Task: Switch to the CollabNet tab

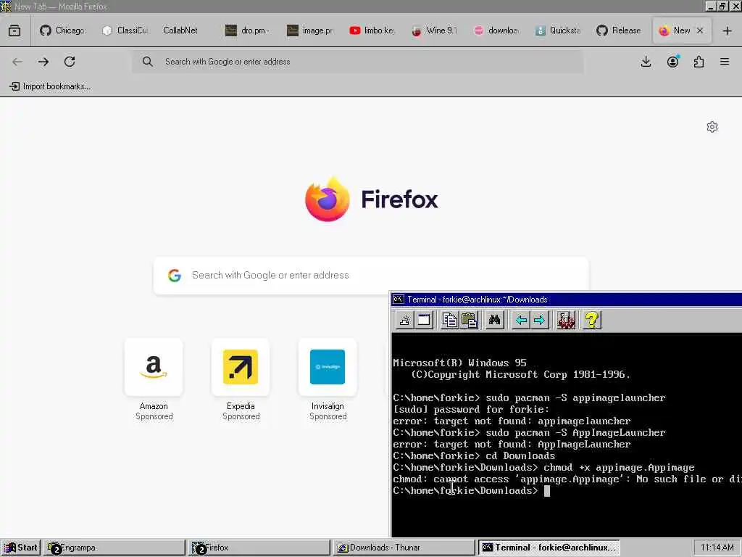Action: pyautogui.click(x=180, y=30)
